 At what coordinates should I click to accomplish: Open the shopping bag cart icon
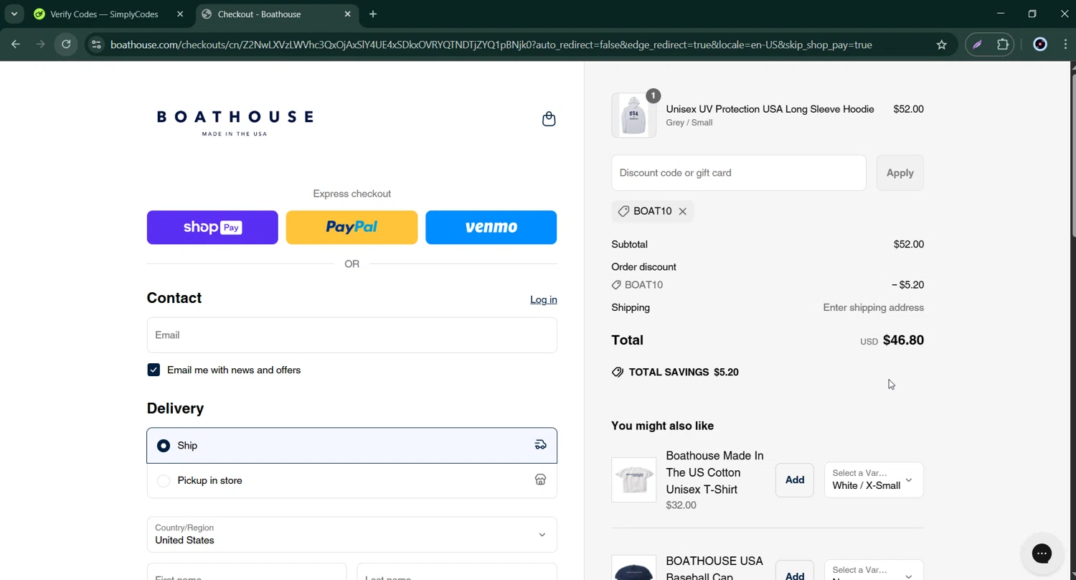(x=549, y=119)
